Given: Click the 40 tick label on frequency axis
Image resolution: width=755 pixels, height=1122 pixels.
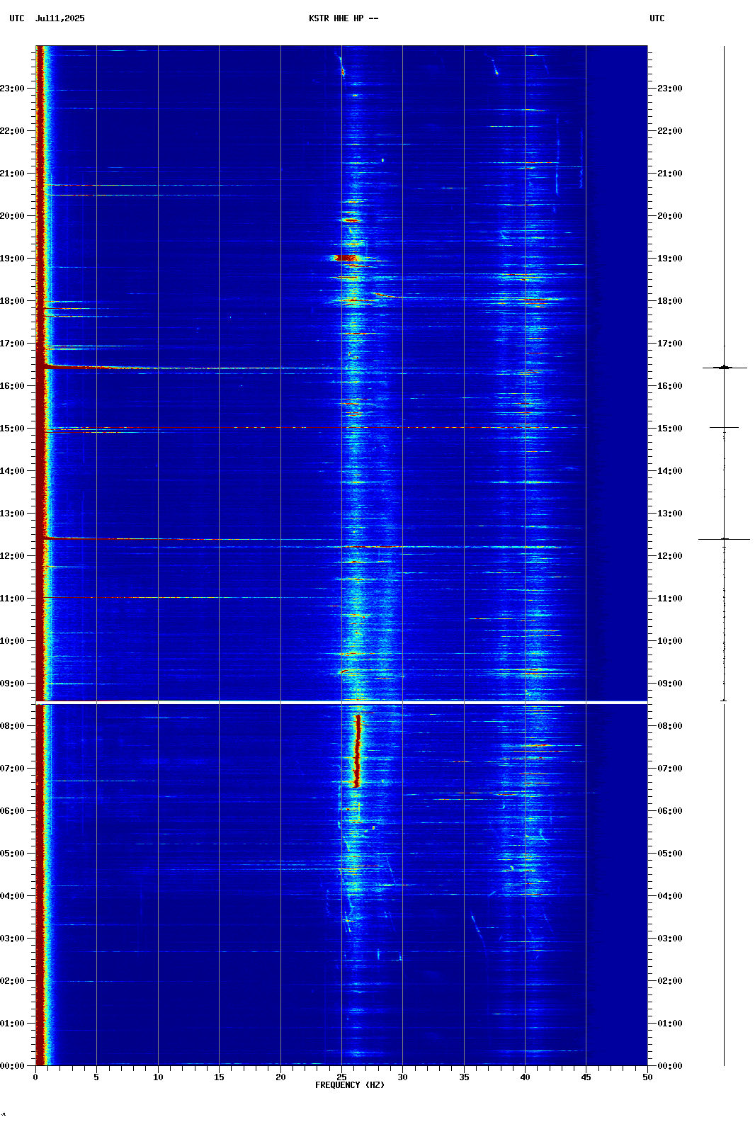Looking at the screenshot, I should tap(525, 1077).
